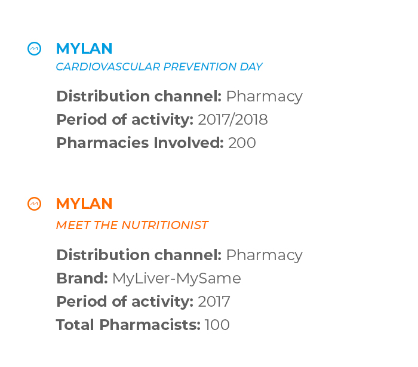The image size is (418, 367).
Task: Open Meet the Nutritionist subtitle
Action: coord(132,225)
